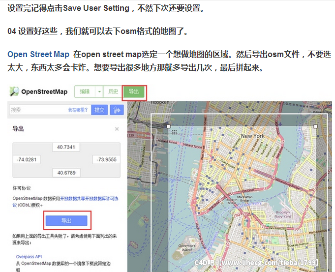Submit search with the 提交 button
This screenshot has width=335, height=272.
[x=99, y=110]
